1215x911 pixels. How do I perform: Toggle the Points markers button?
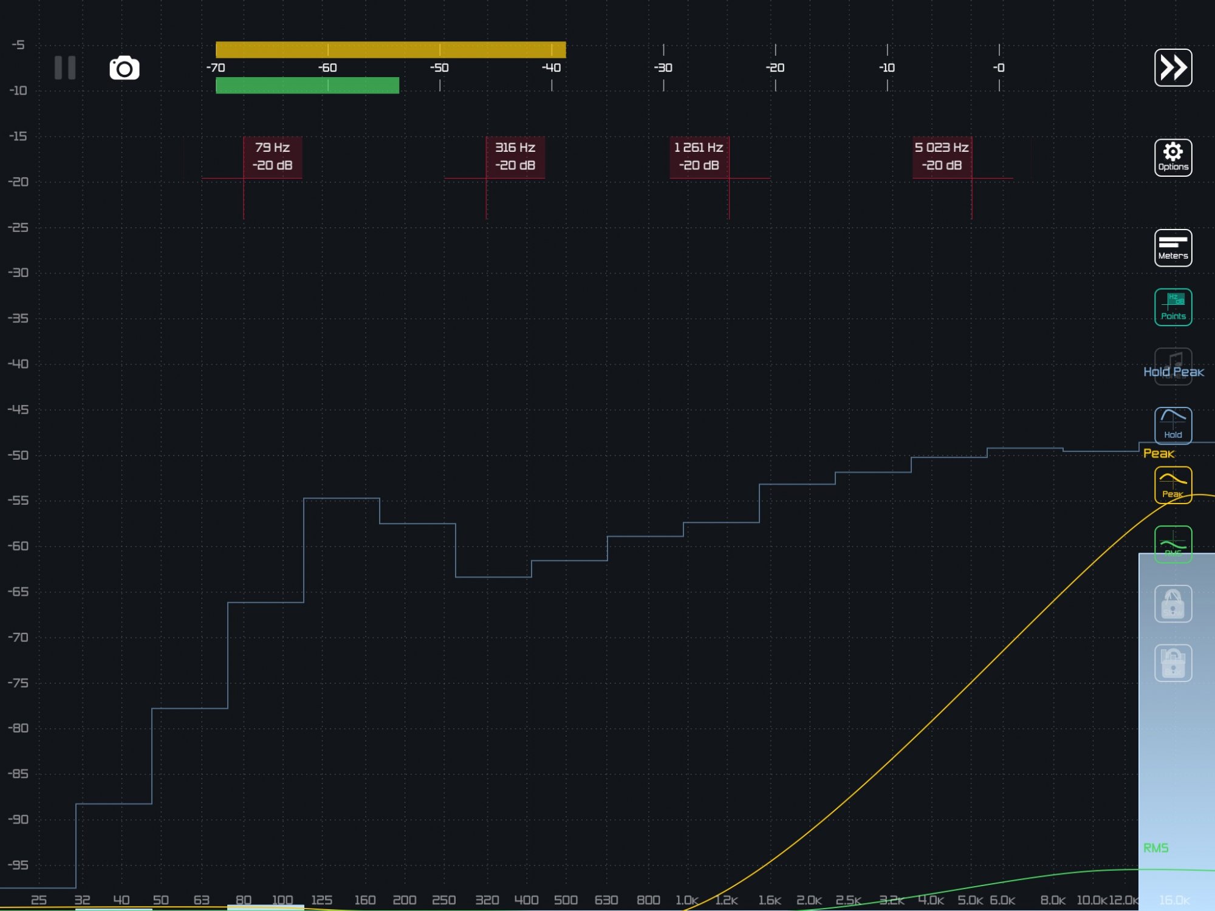1172,307
